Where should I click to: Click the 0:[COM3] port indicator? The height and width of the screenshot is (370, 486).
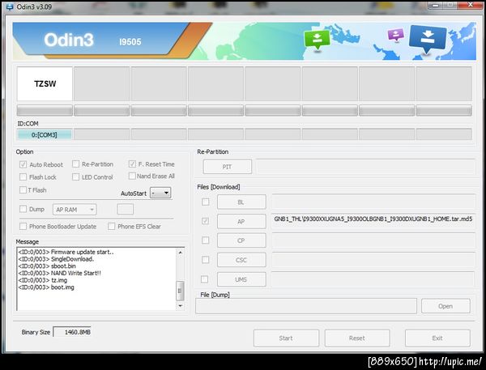pos(45,134)
